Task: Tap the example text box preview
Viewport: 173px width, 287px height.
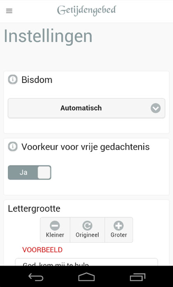Action: 86,262
